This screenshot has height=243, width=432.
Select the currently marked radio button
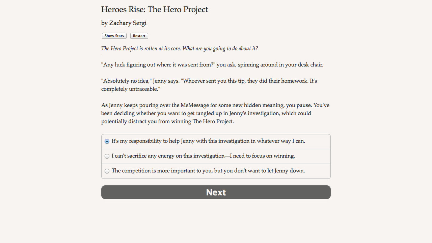coord(107,141)
